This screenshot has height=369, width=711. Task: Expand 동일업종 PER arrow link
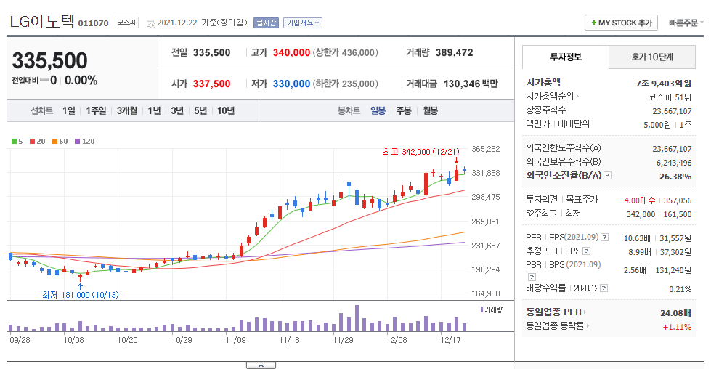pyautogui.click(x=585, y=312)
